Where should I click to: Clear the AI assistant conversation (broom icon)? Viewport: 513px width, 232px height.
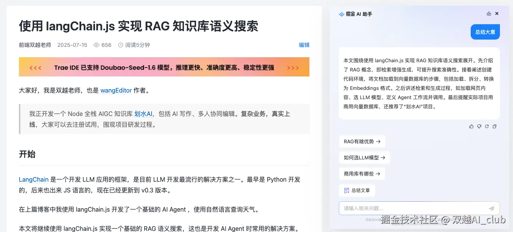(x=489, y=13)
